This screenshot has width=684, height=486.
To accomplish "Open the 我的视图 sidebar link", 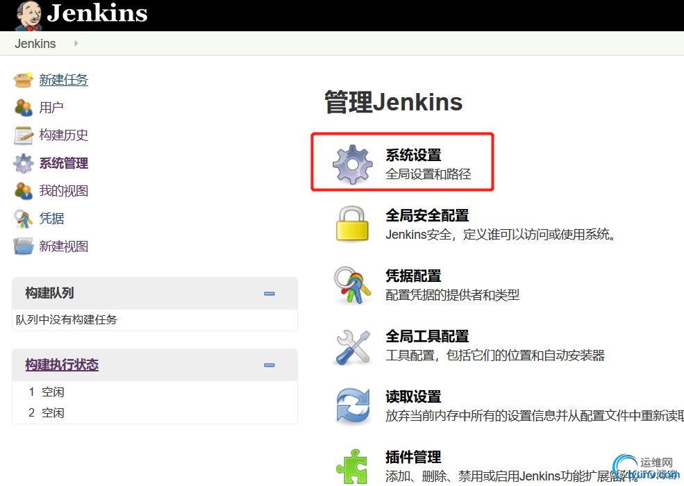I will (x=64, y=191).
